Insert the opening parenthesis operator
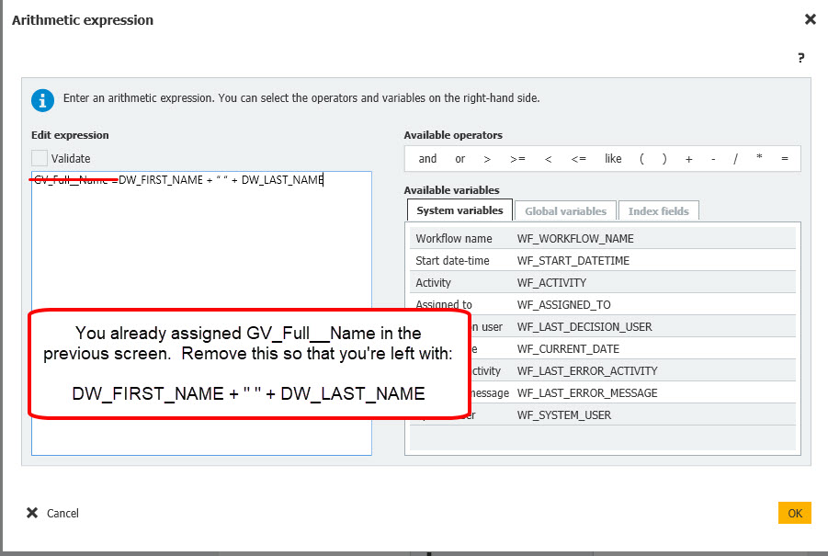The height and width of the screenshot is (556, 828). click(x=641, y=159)
